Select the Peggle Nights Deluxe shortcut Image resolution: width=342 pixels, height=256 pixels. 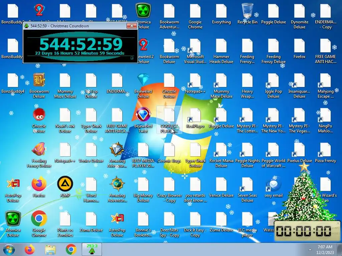pos(247,155)
